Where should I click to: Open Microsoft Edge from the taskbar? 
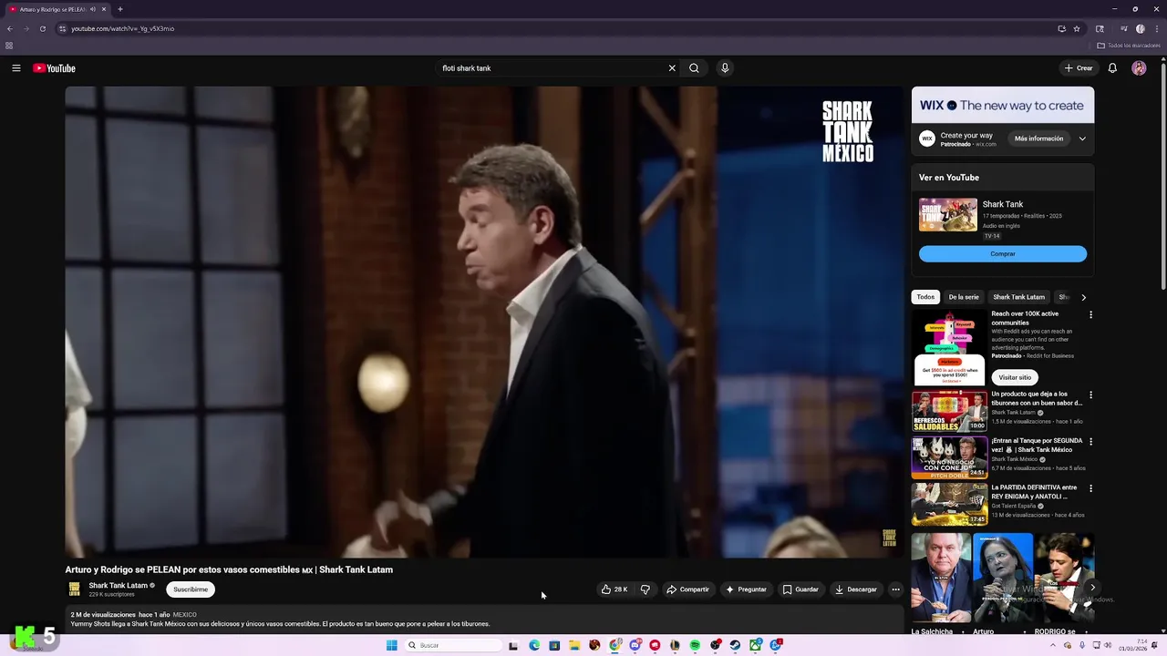click(x=534, y=645)
